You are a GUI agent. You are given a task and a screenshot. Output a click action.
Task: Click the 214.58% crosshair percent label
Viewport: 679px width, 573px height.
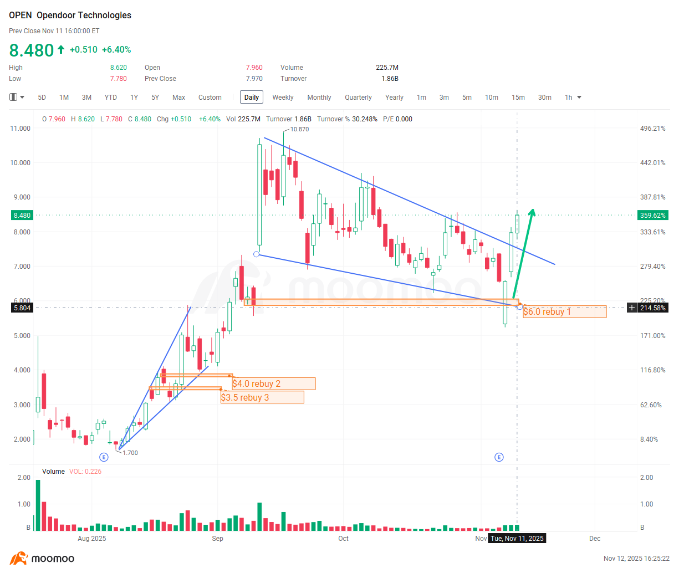coord(653,308)
